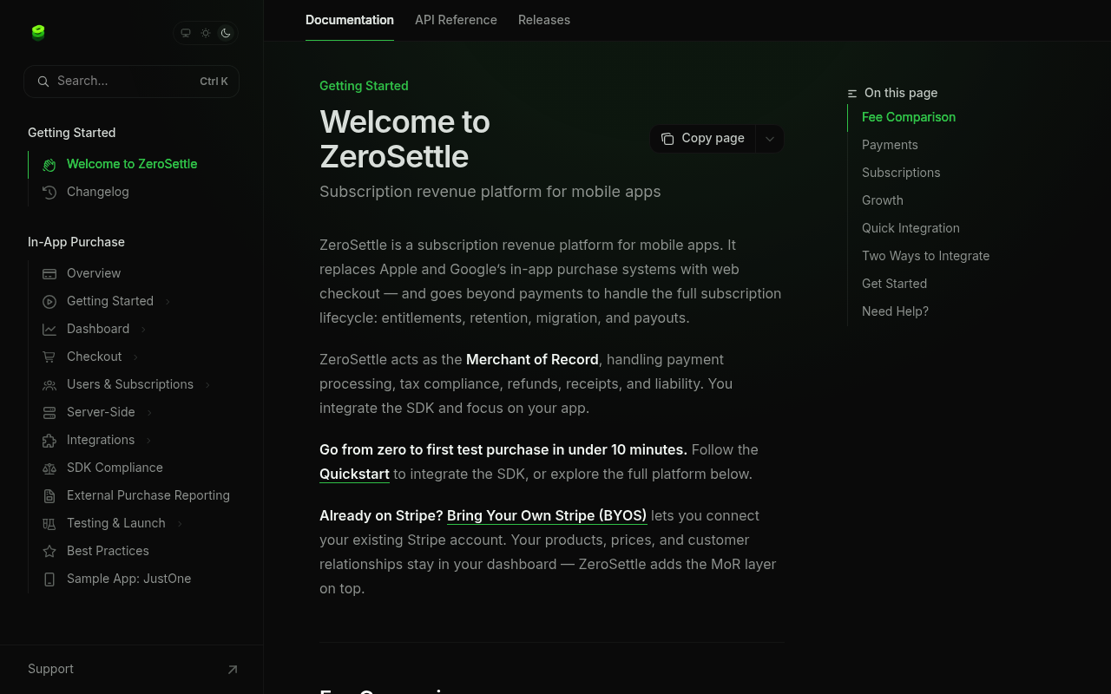This screenshot has height=694, width=1111.
Task: Click the Support external arrow icon
Action: [233, 670]
